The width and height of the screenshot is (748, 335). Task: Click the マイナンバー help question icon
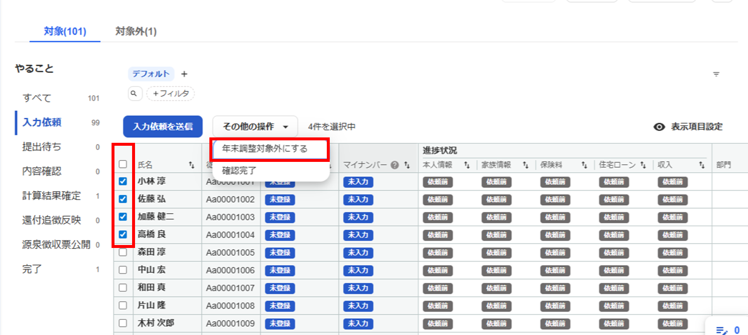click(x=394, y=165)
